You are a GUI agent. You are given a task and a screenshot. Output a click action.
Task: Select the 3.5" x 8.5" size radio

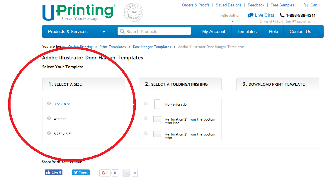coord(49,104)
